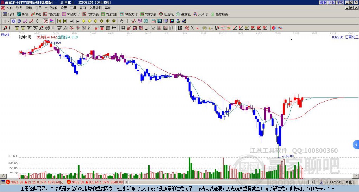Open the 板块 sector view
The height and width of the screenshot is (192, 359).
22,14
